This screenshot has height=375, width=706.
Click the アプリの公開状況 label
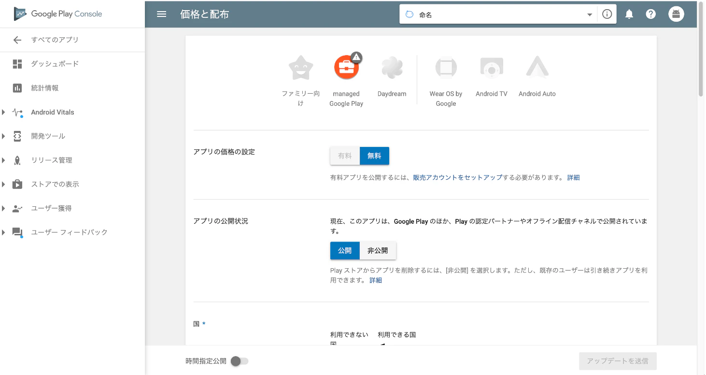click(221, 221)
